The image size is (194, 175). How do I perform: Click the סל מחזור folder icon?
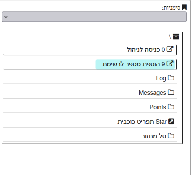click(x=171, y=136)
